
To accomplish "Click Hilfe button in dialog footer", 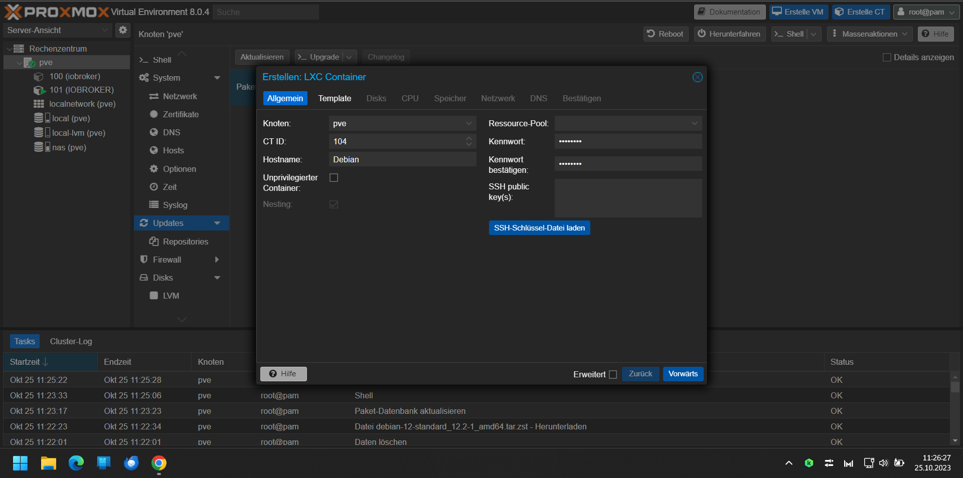I will [283, 374].
